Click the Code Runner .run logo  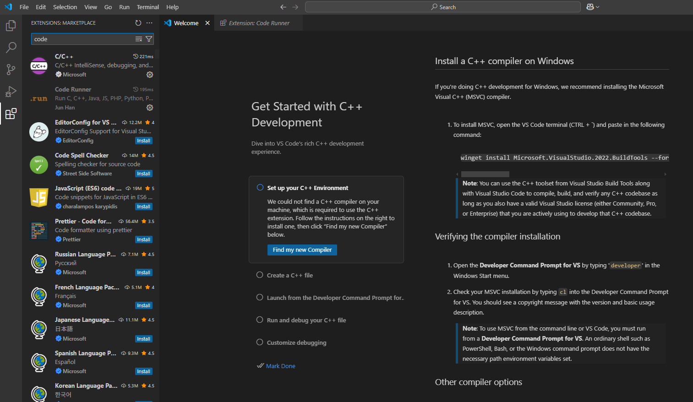[x=39, y=99]
